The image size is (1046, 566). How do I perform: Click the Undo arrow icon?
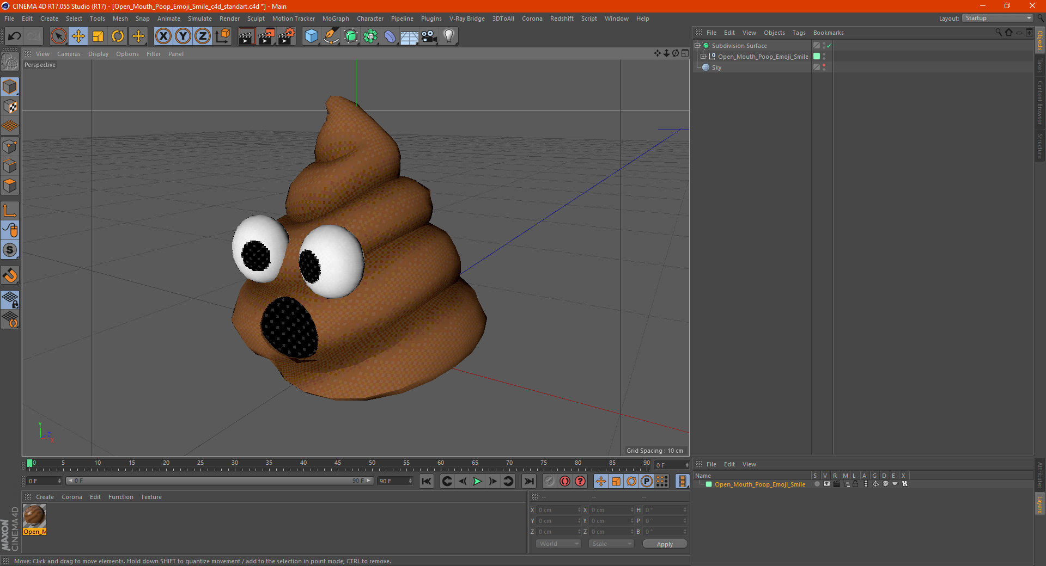click(x=15, y=36)
